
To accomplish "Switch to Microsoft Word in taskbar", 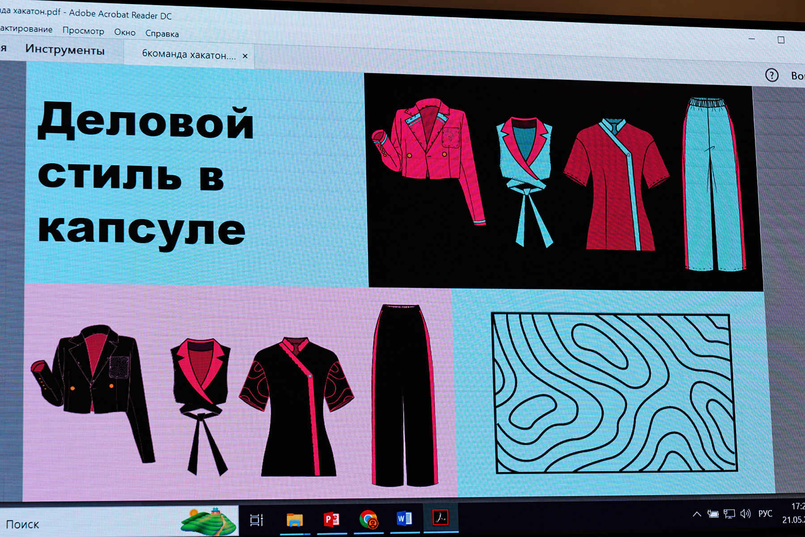I will 404,519.
